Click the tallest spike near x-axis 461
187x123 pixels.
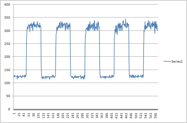click(126, 19)
